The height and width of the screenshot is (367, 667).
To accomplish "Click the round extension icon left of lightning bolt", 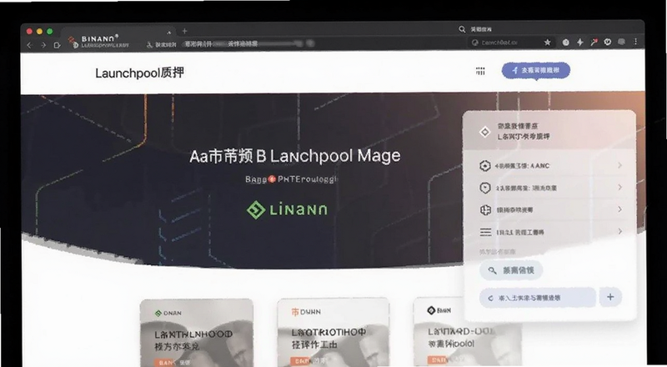I will tap(566, 43).
